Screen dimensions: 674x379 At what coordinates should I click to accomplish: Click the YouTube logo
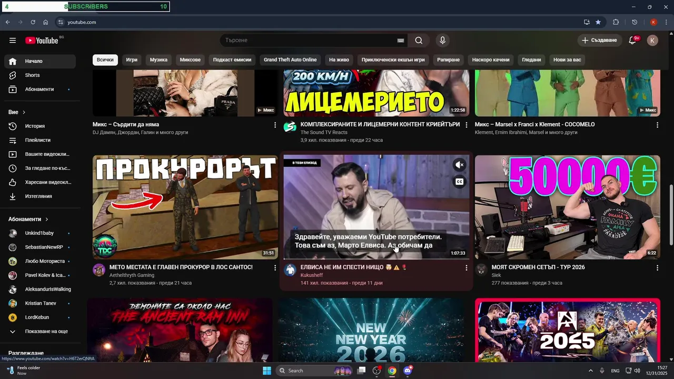(x=42, y=41)
